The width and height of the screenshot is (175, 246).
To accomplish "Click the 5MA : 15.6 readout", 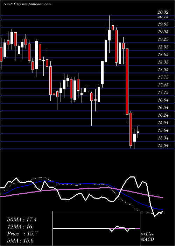I will click(20, 241).
